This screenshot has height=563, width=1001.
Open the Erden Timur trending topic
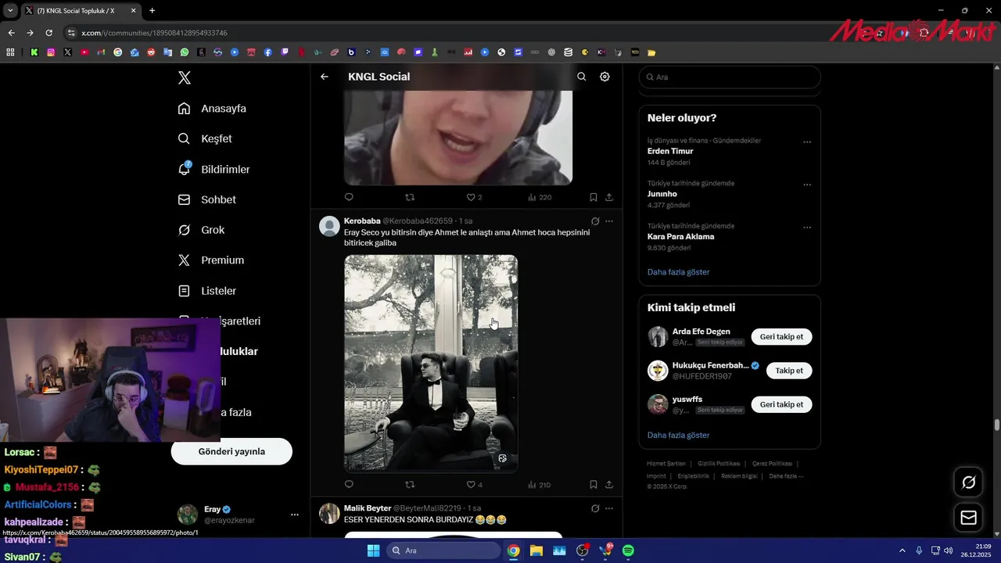coord(670,151)
